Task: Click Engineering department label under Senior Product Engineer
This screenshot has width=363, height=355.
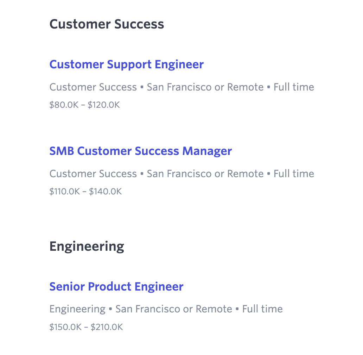Action: [77, 309]
